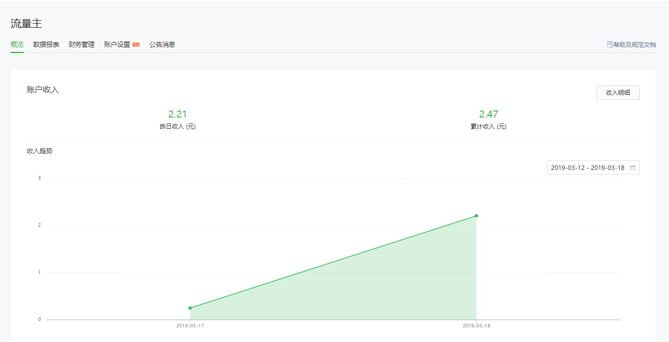Open the 帮助及规范文档 link
Screen dimensions: 669x342
point(635,44)
